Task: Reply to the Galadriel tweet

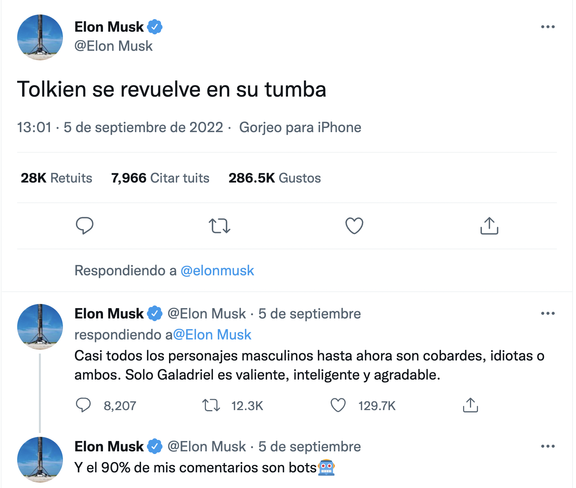Action: point(83,405)
